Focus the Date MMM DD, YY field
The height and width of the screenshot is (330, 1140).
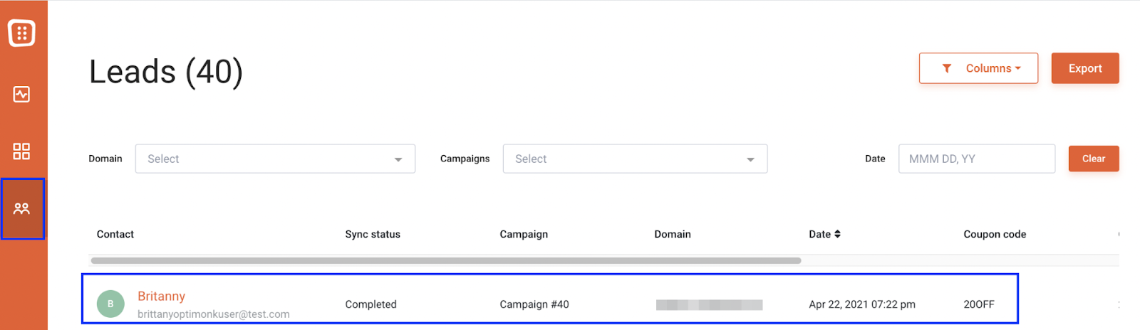point(977,159)
